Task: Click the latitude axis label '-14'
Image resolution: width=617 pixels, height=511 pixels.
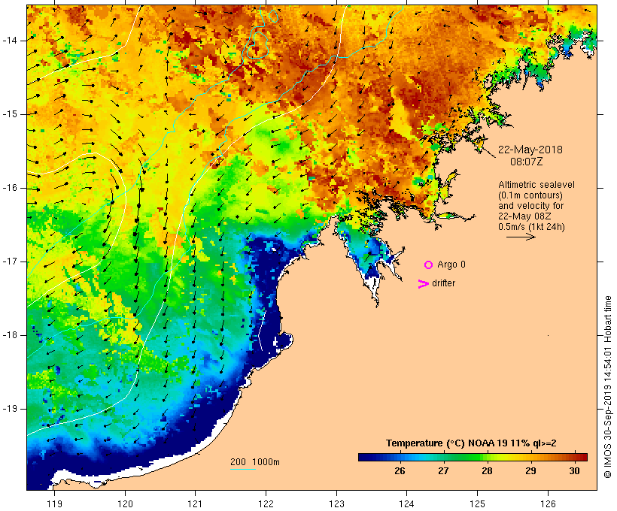Action: [10, 41]
